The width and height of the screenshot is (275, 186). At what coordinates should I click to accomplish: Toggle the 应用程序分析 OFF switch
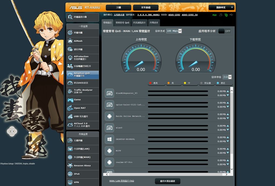[225, 31]
